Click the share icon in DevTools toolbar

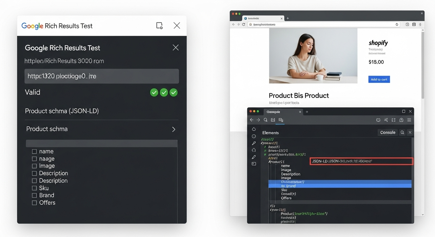[x=386, y=120]
